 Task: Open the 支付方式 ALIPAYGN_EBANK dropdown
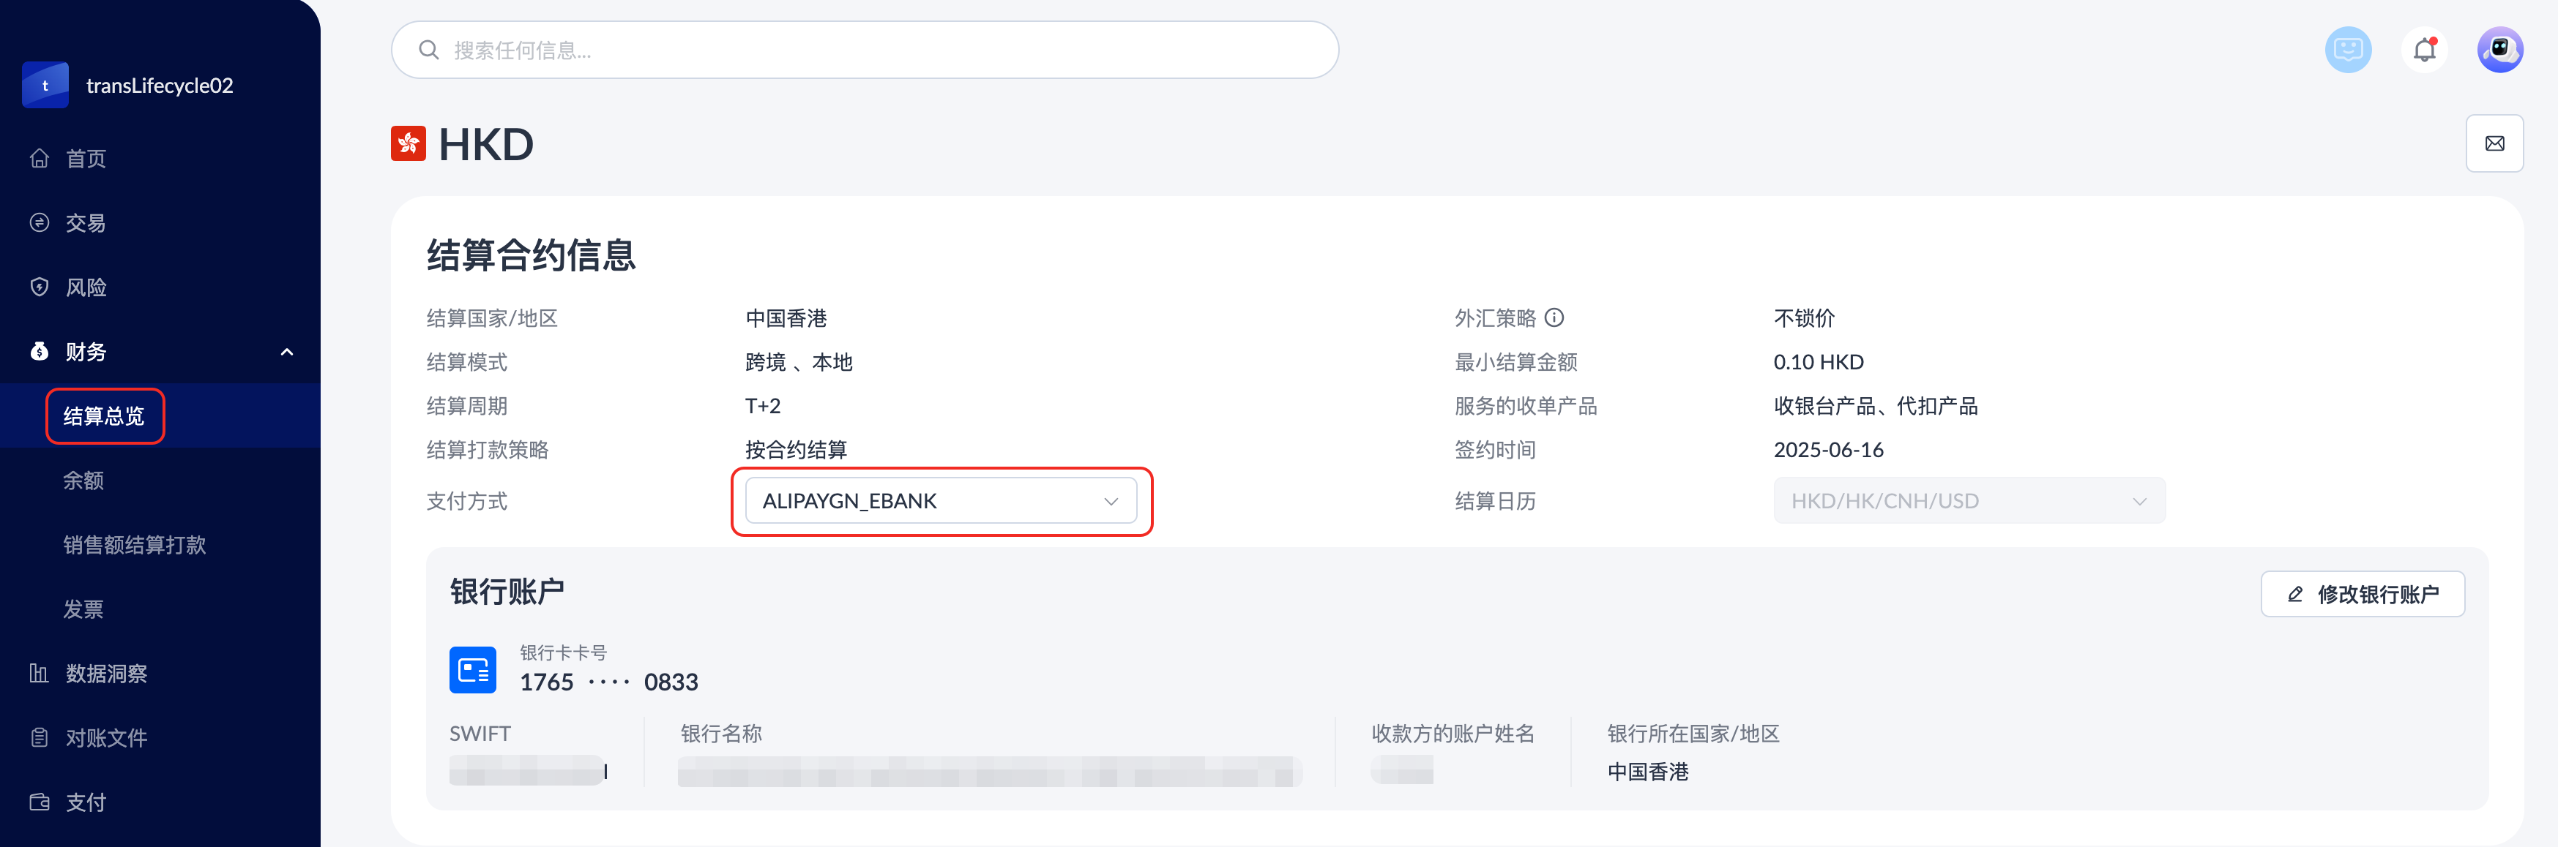coord(939,501)
